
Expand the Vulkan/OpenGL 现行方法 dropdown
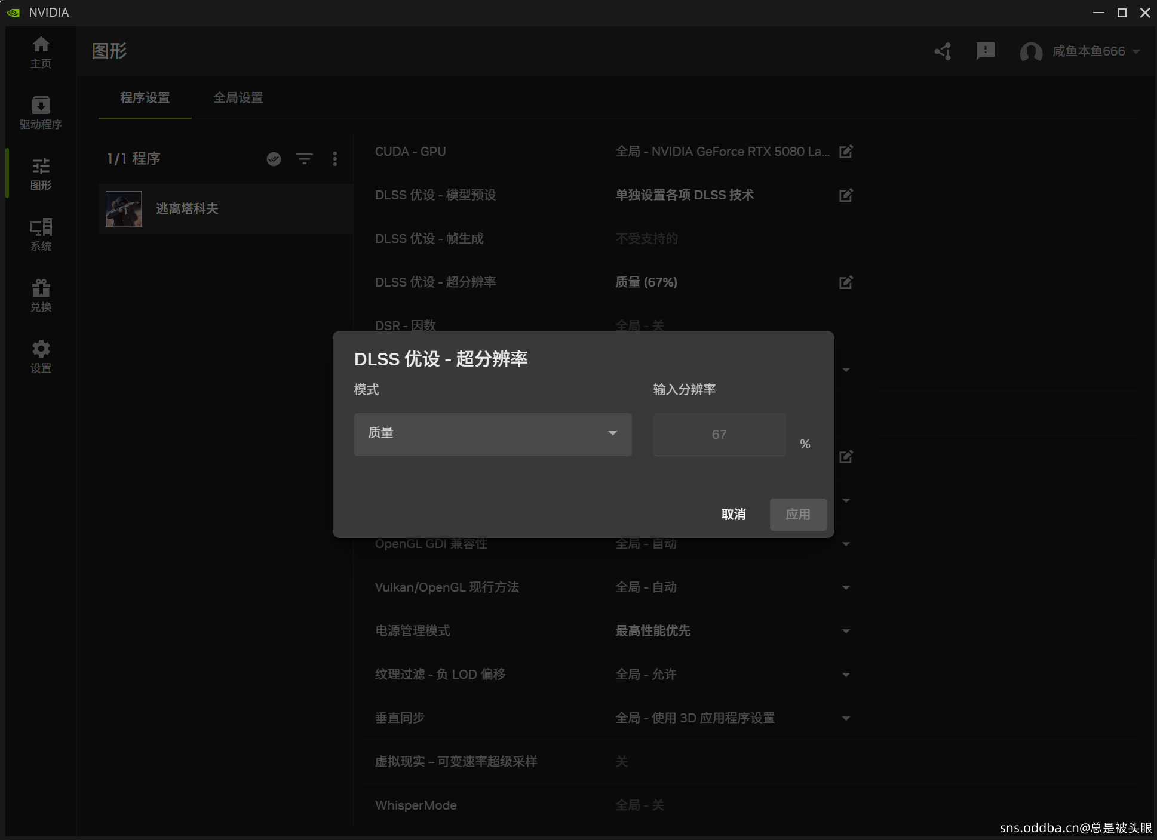[846, 588]
